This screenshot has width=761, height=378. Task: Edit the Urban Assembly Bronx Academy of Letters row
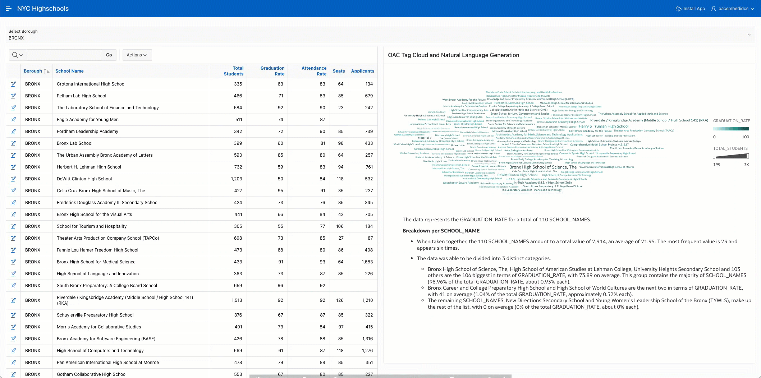pyautogui.click(x=13, y=155)
